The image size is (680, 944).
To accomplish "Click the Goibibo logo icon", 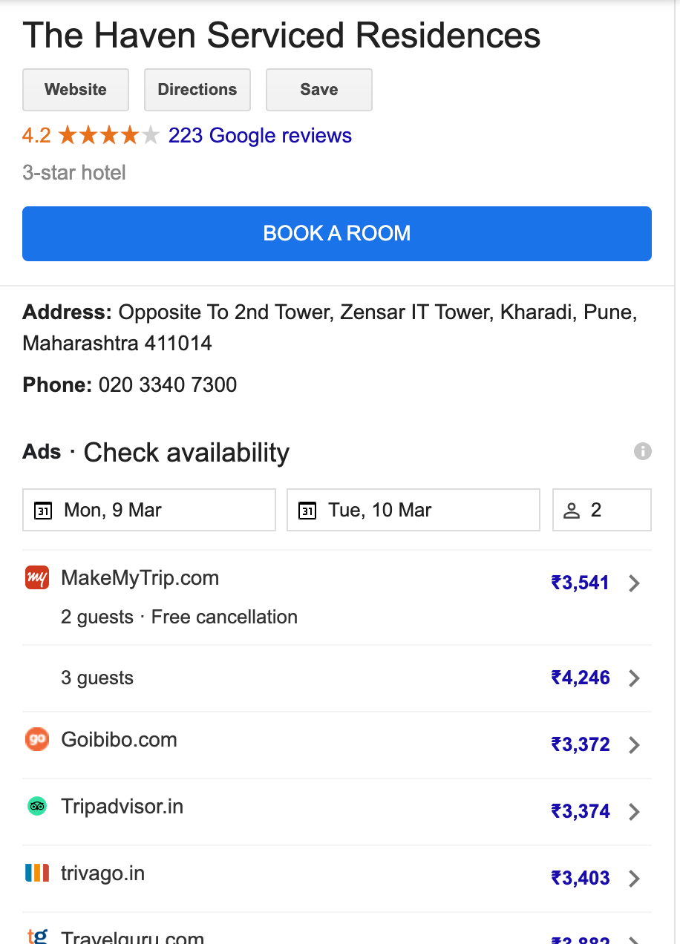I will click(37, 739).
